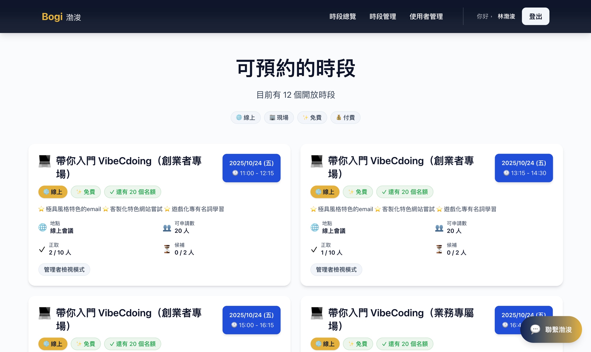Click globe icon beside 線上會議 in first card

pos(43,227)
